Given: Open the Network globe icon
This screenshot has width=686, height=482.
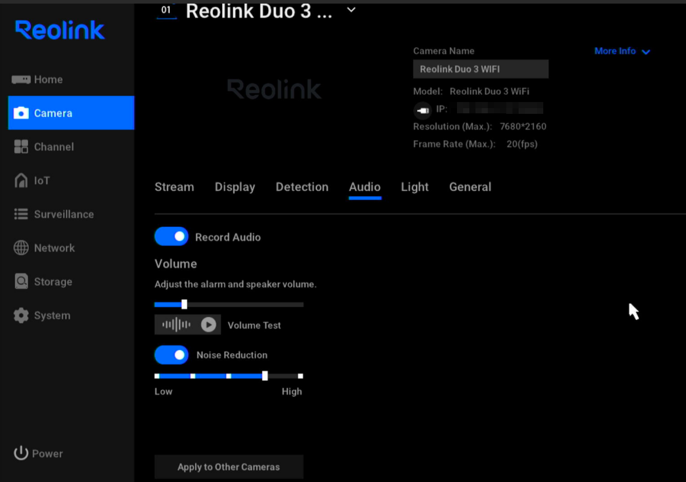Looking at the screenshot, I should click(x=21, y=248).
